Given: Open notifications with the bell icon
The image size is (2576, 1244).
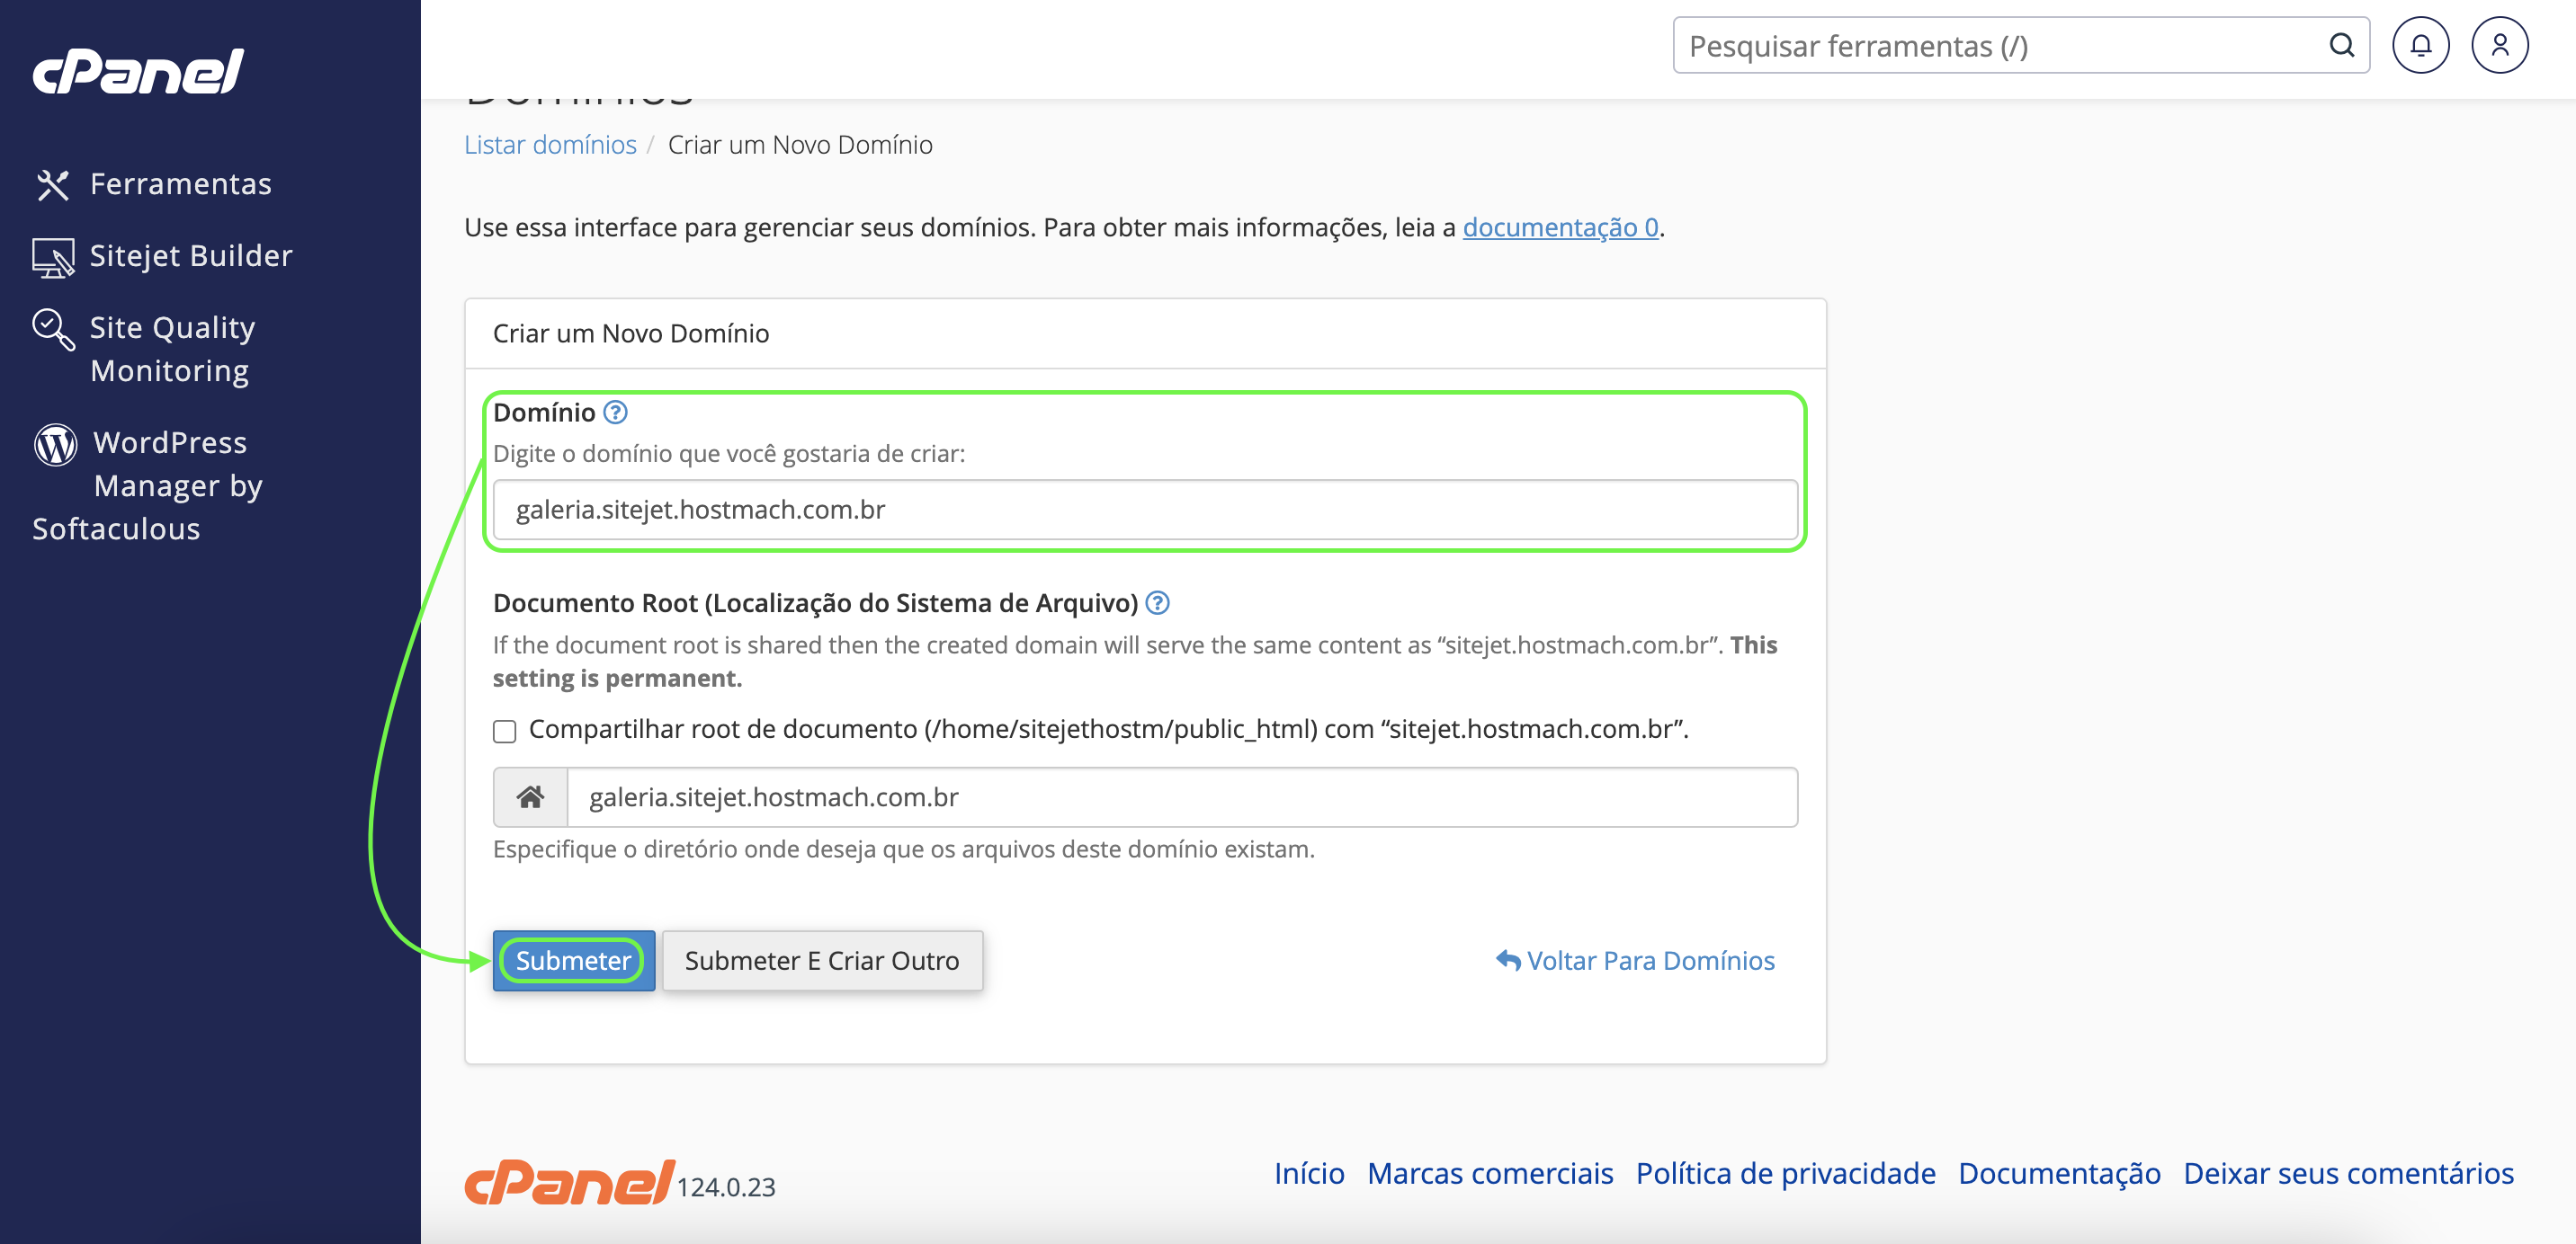Looking at the screenshot, I should point(2420,45).
